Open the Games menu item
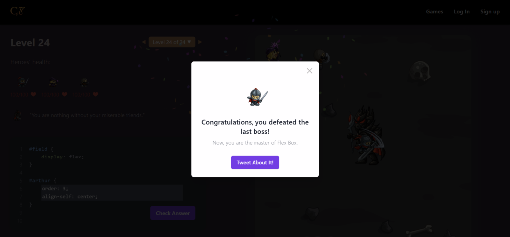This screenshot has height=237, width=510. [434, 12]
